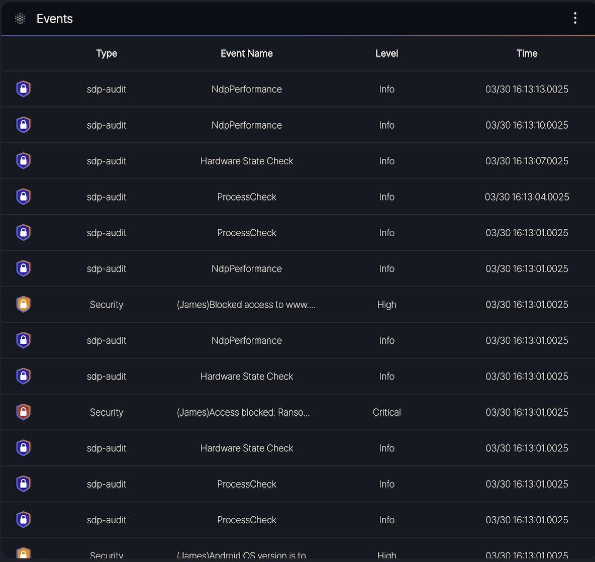The image size is (595, 562).
Task: Select the 03/30 16:13:13.0025 timestamp
Action: click(x=527, y=89)
